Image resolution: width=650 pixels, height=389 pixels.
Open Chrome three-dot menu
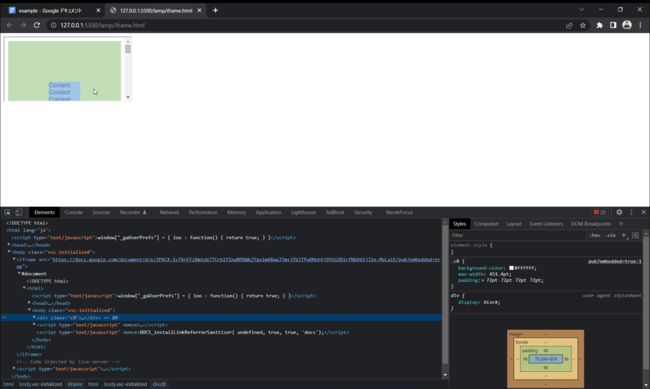640,25
